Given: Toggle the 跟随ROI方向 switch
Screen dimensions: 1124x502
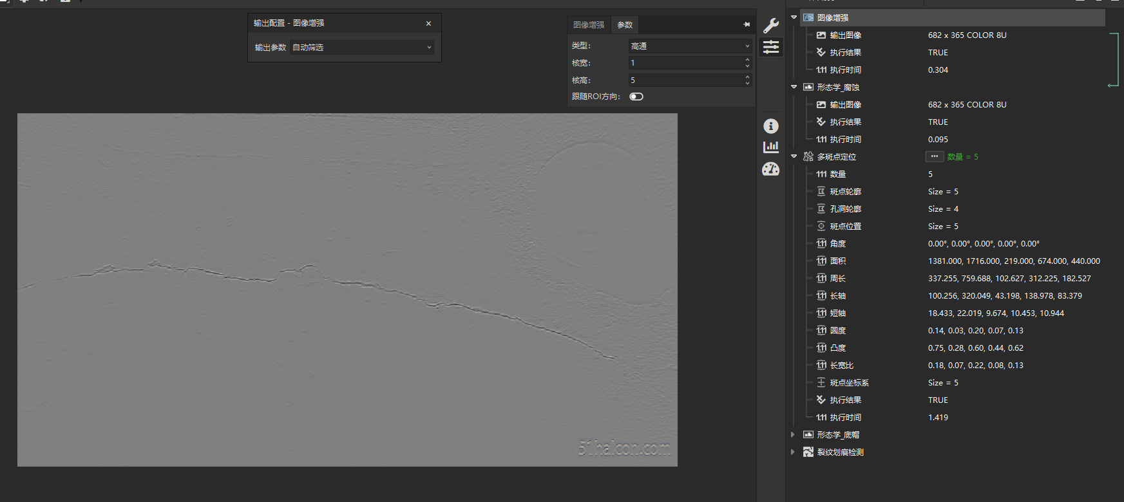Looking at the screenshot, I should 636,97.
